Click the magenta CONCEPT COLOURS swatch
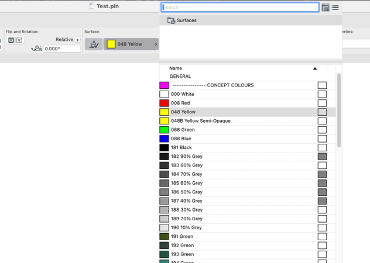 tap(164, 85)
